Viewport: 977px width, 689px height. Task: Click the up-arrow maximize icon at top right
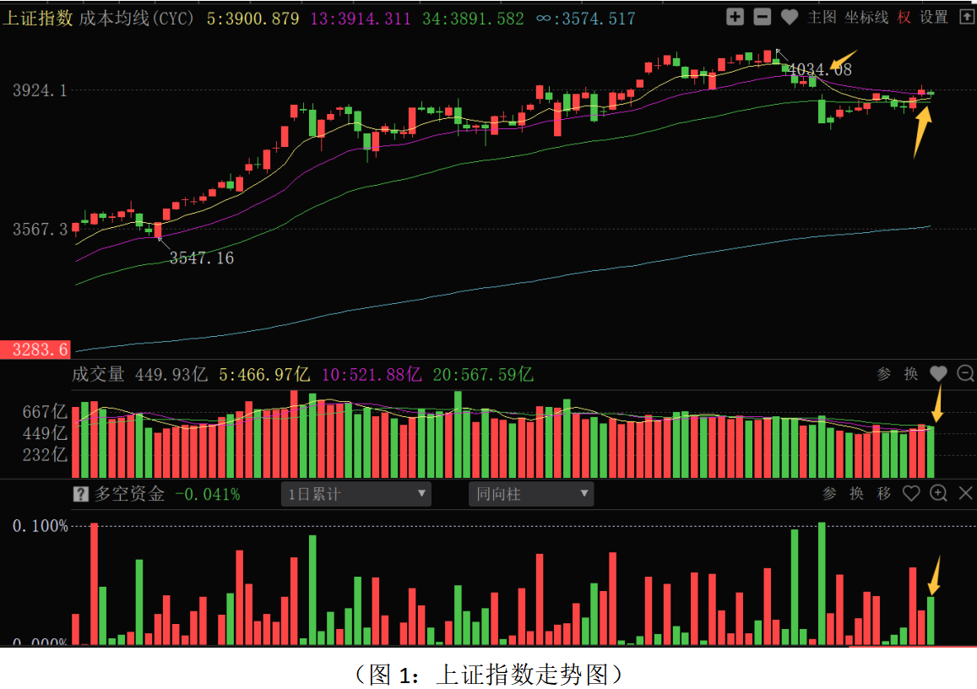(x=966, y=16)
